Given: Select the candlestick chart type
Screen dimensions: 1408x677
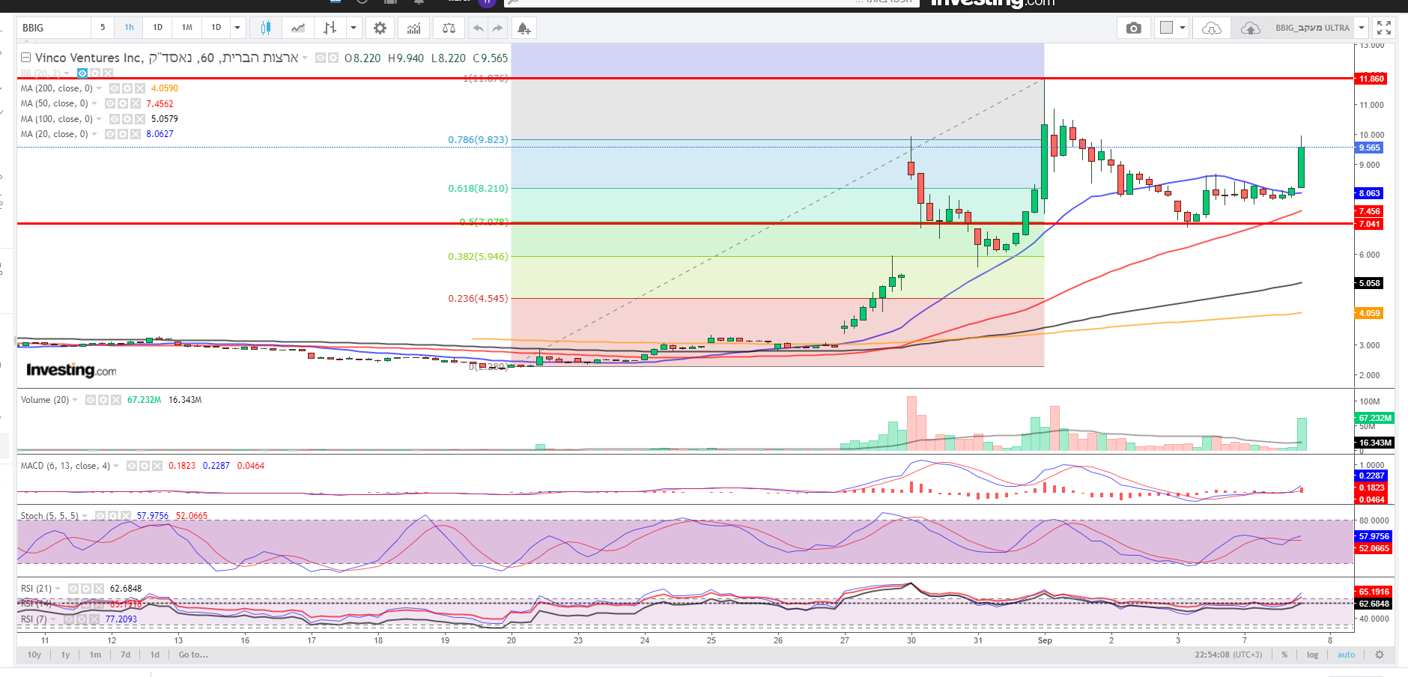Looking at the screenshot, I should (x=265, y=28).
